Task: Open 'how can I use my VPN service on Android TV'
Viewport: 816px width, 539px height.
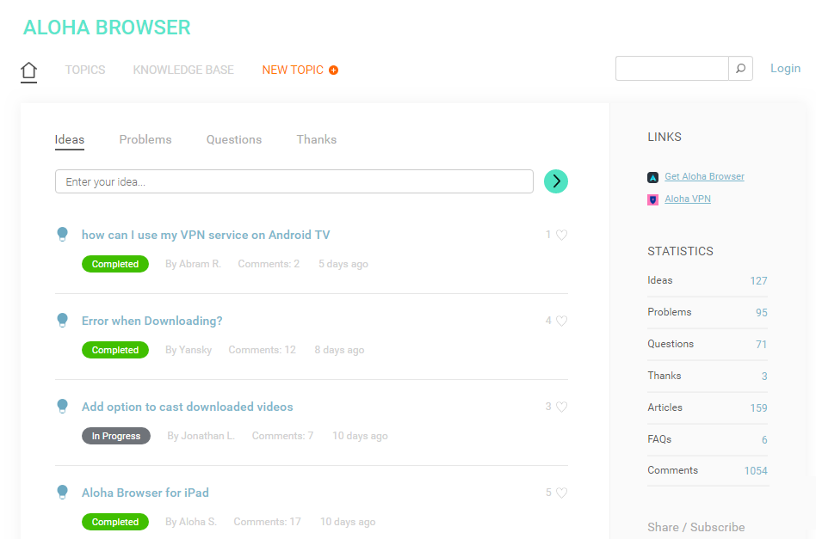Action: 206,235
